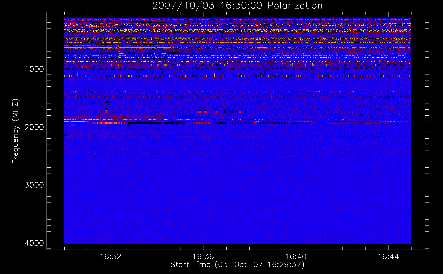Click the 16:44 time tick label
This screenshot has width=443, height=274.
pos(388,257)
